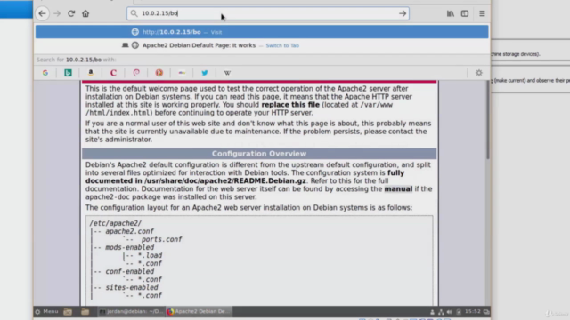Open search settings gear icon
Viewport: 570px width, 320px height.
pyautogui.click(x=479, y=73)
